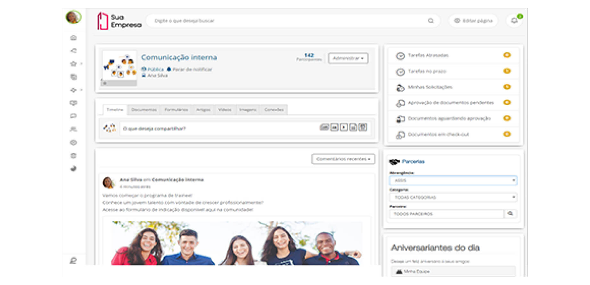Click the Comunicação interna community thumbnail
Image resolution: width=590 pixels, height=285 pixels.
pyautogui.click(x=119, y=68)
